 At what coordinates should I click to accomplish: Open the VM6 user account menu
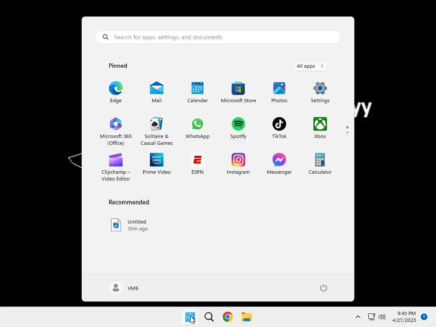point(124,288)
